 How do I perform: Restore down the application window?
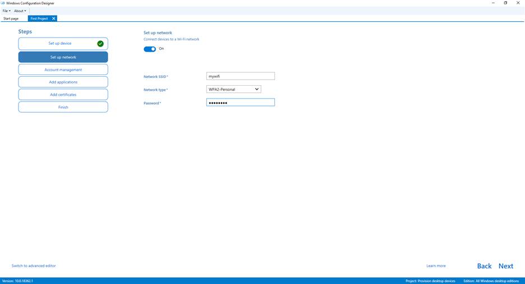(505, 3)
